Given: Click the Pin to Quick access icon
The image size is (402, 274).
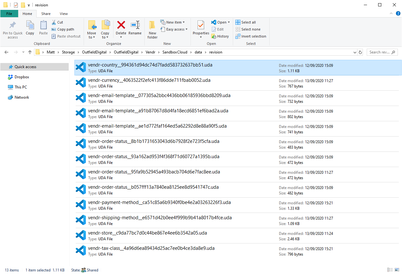Looking at the screenshot, I should click(x=12, y=25).
